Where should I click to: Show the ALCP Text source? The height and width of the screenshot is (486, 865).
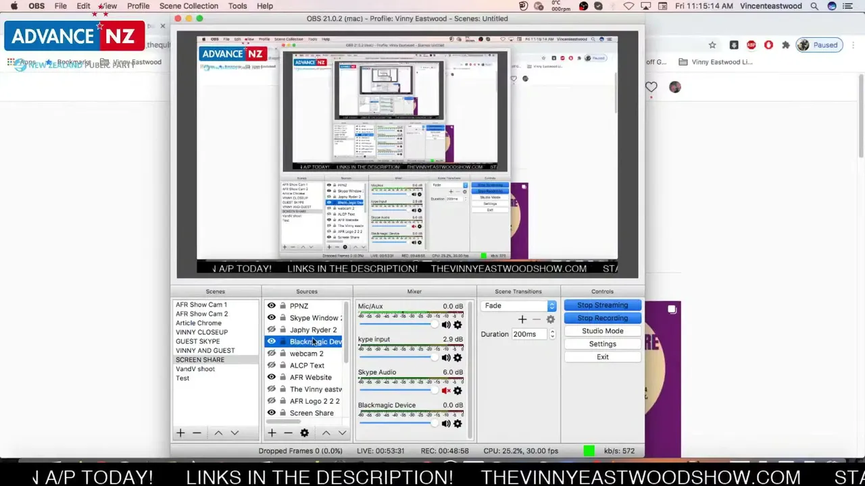click(x=272, y=365)
